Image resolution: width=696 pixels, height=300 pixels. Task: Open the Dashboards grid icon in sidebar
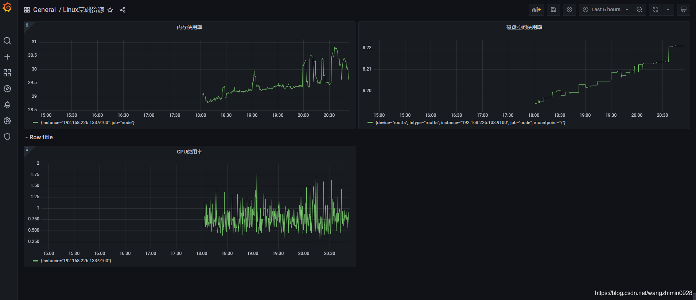[7, 73]
